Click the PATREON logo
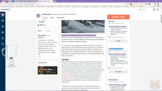This screenshot has height=91, width=162. 5,10
